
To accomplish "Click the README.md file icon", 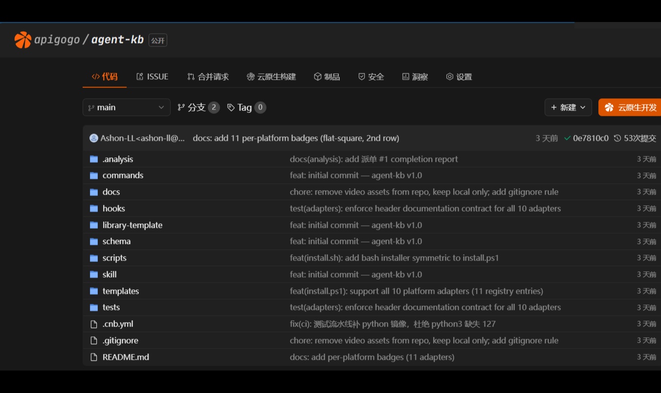I will click(x=94, y=357).
